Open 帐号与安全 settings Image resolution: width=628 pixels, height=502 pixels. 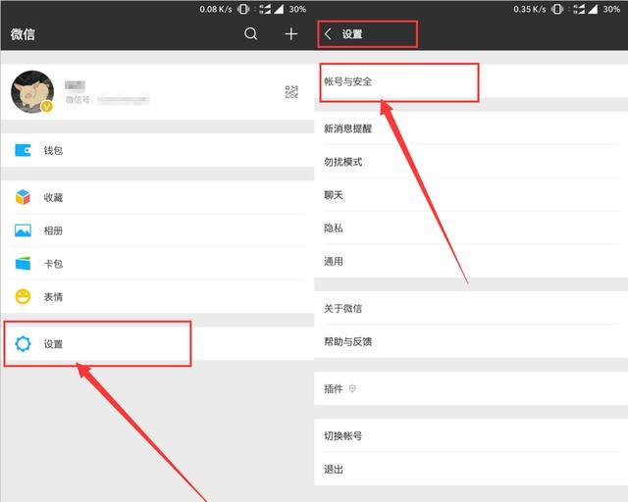point(471,81)
